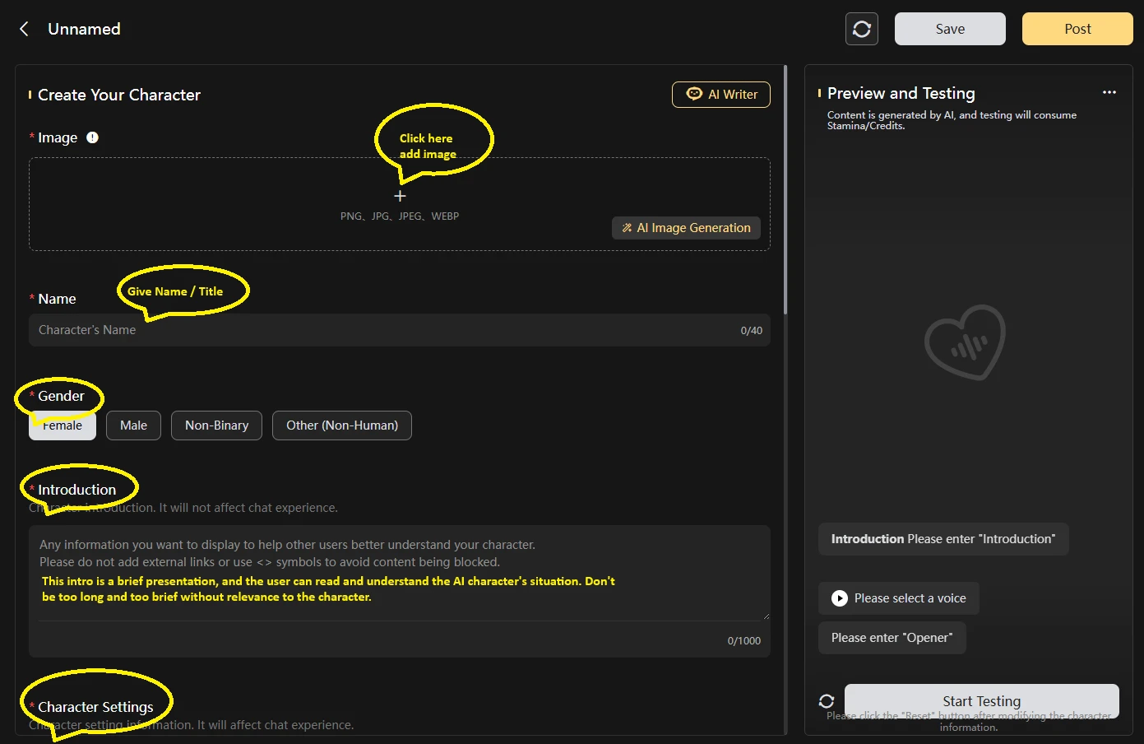Choose Non-Binary gender option
Viewport: 1144px width, 744px height.
216,425
